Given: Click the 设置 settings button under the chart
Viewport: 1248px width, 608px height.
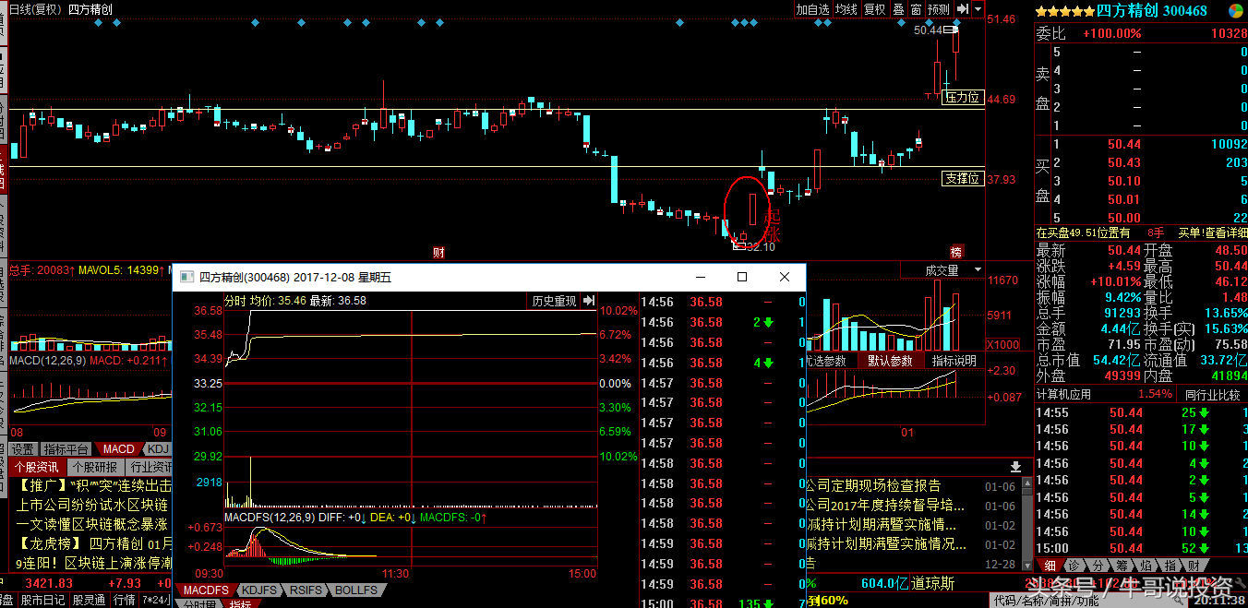Looking at the screenshot, I should coord(23,449).
